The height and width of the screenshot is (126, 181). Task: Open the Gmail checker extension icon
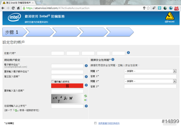pos(176,8)
